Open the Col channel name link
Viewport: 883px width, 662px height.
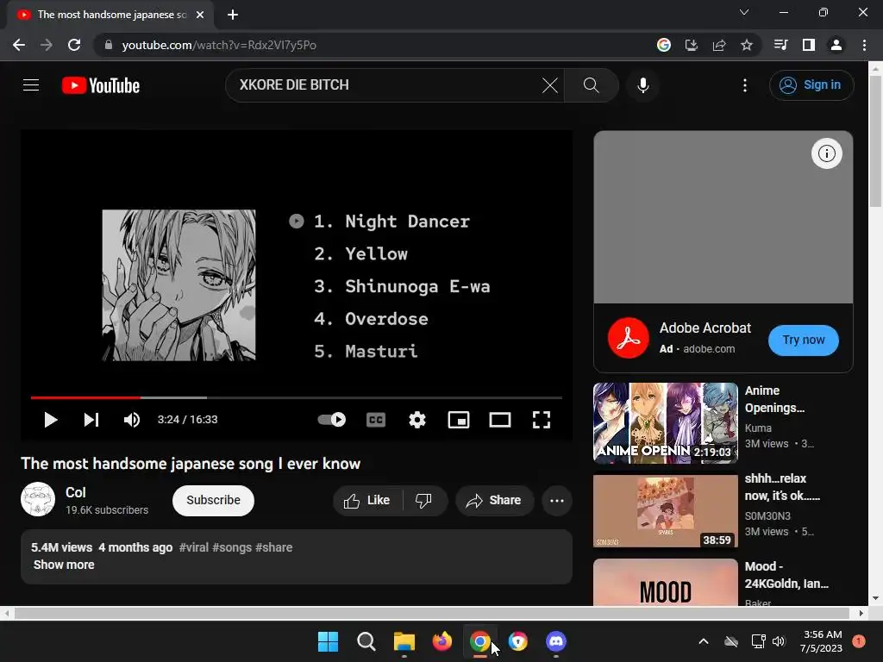(76, 492)
